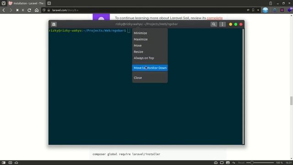Image resolution: width=293 pixels, height=165 pixels.
Task: Open the terminal new tab icon
Action: pos(54,24)
